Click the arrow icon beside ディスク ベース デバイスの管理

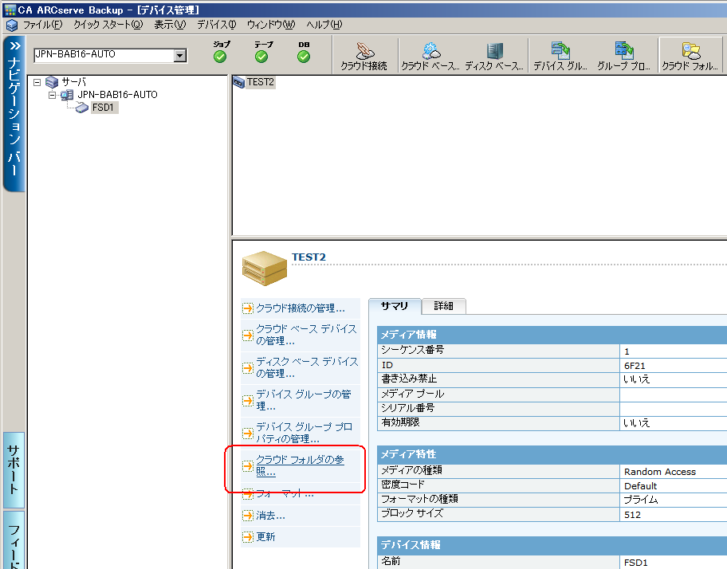[x=248, y=368]
